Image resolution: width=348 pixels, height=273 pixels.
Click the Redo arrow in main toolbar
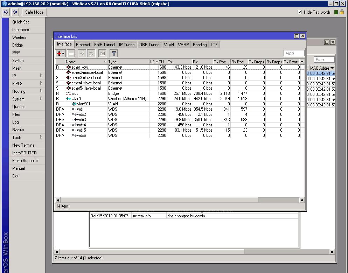[x=15, y=12]
